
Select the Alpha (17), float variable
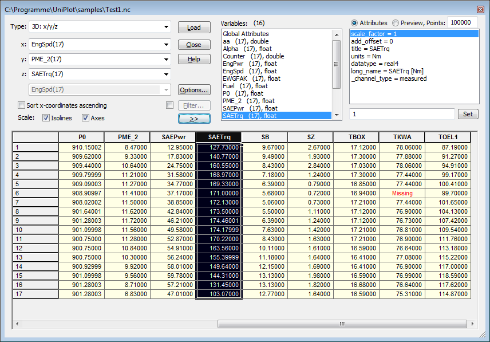point(276,49)
